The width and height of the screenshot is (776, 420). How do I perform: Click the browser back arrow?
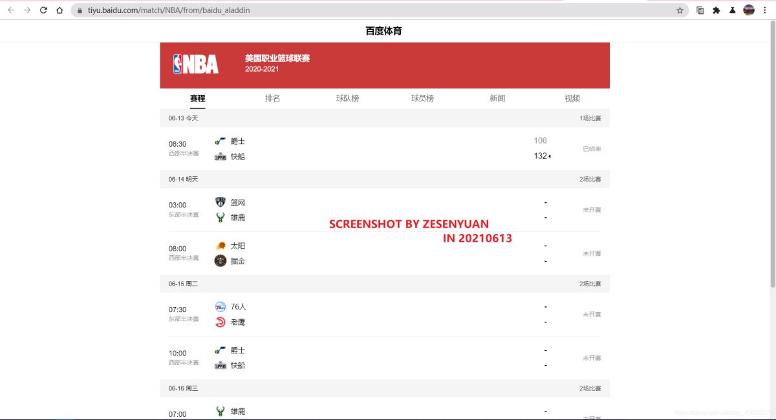11,10
